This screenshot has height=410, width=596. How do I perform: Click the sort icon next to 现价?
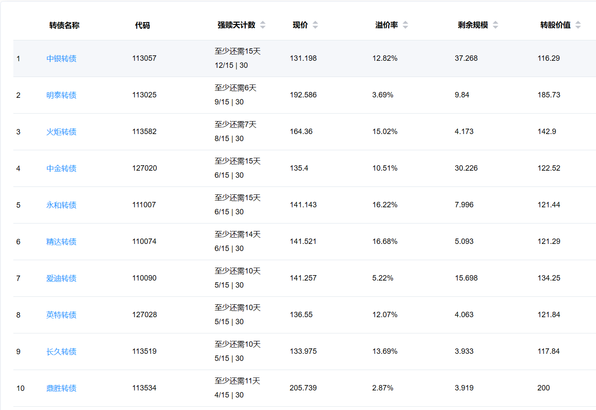(x=315, y=25)
